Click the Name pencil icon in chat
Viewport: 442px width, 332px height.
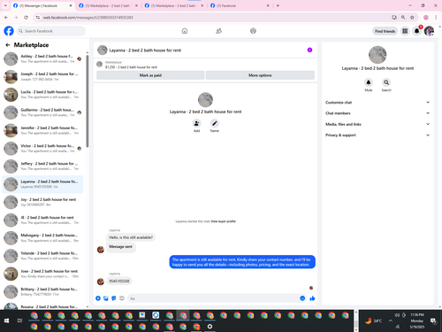coord(215,123)
